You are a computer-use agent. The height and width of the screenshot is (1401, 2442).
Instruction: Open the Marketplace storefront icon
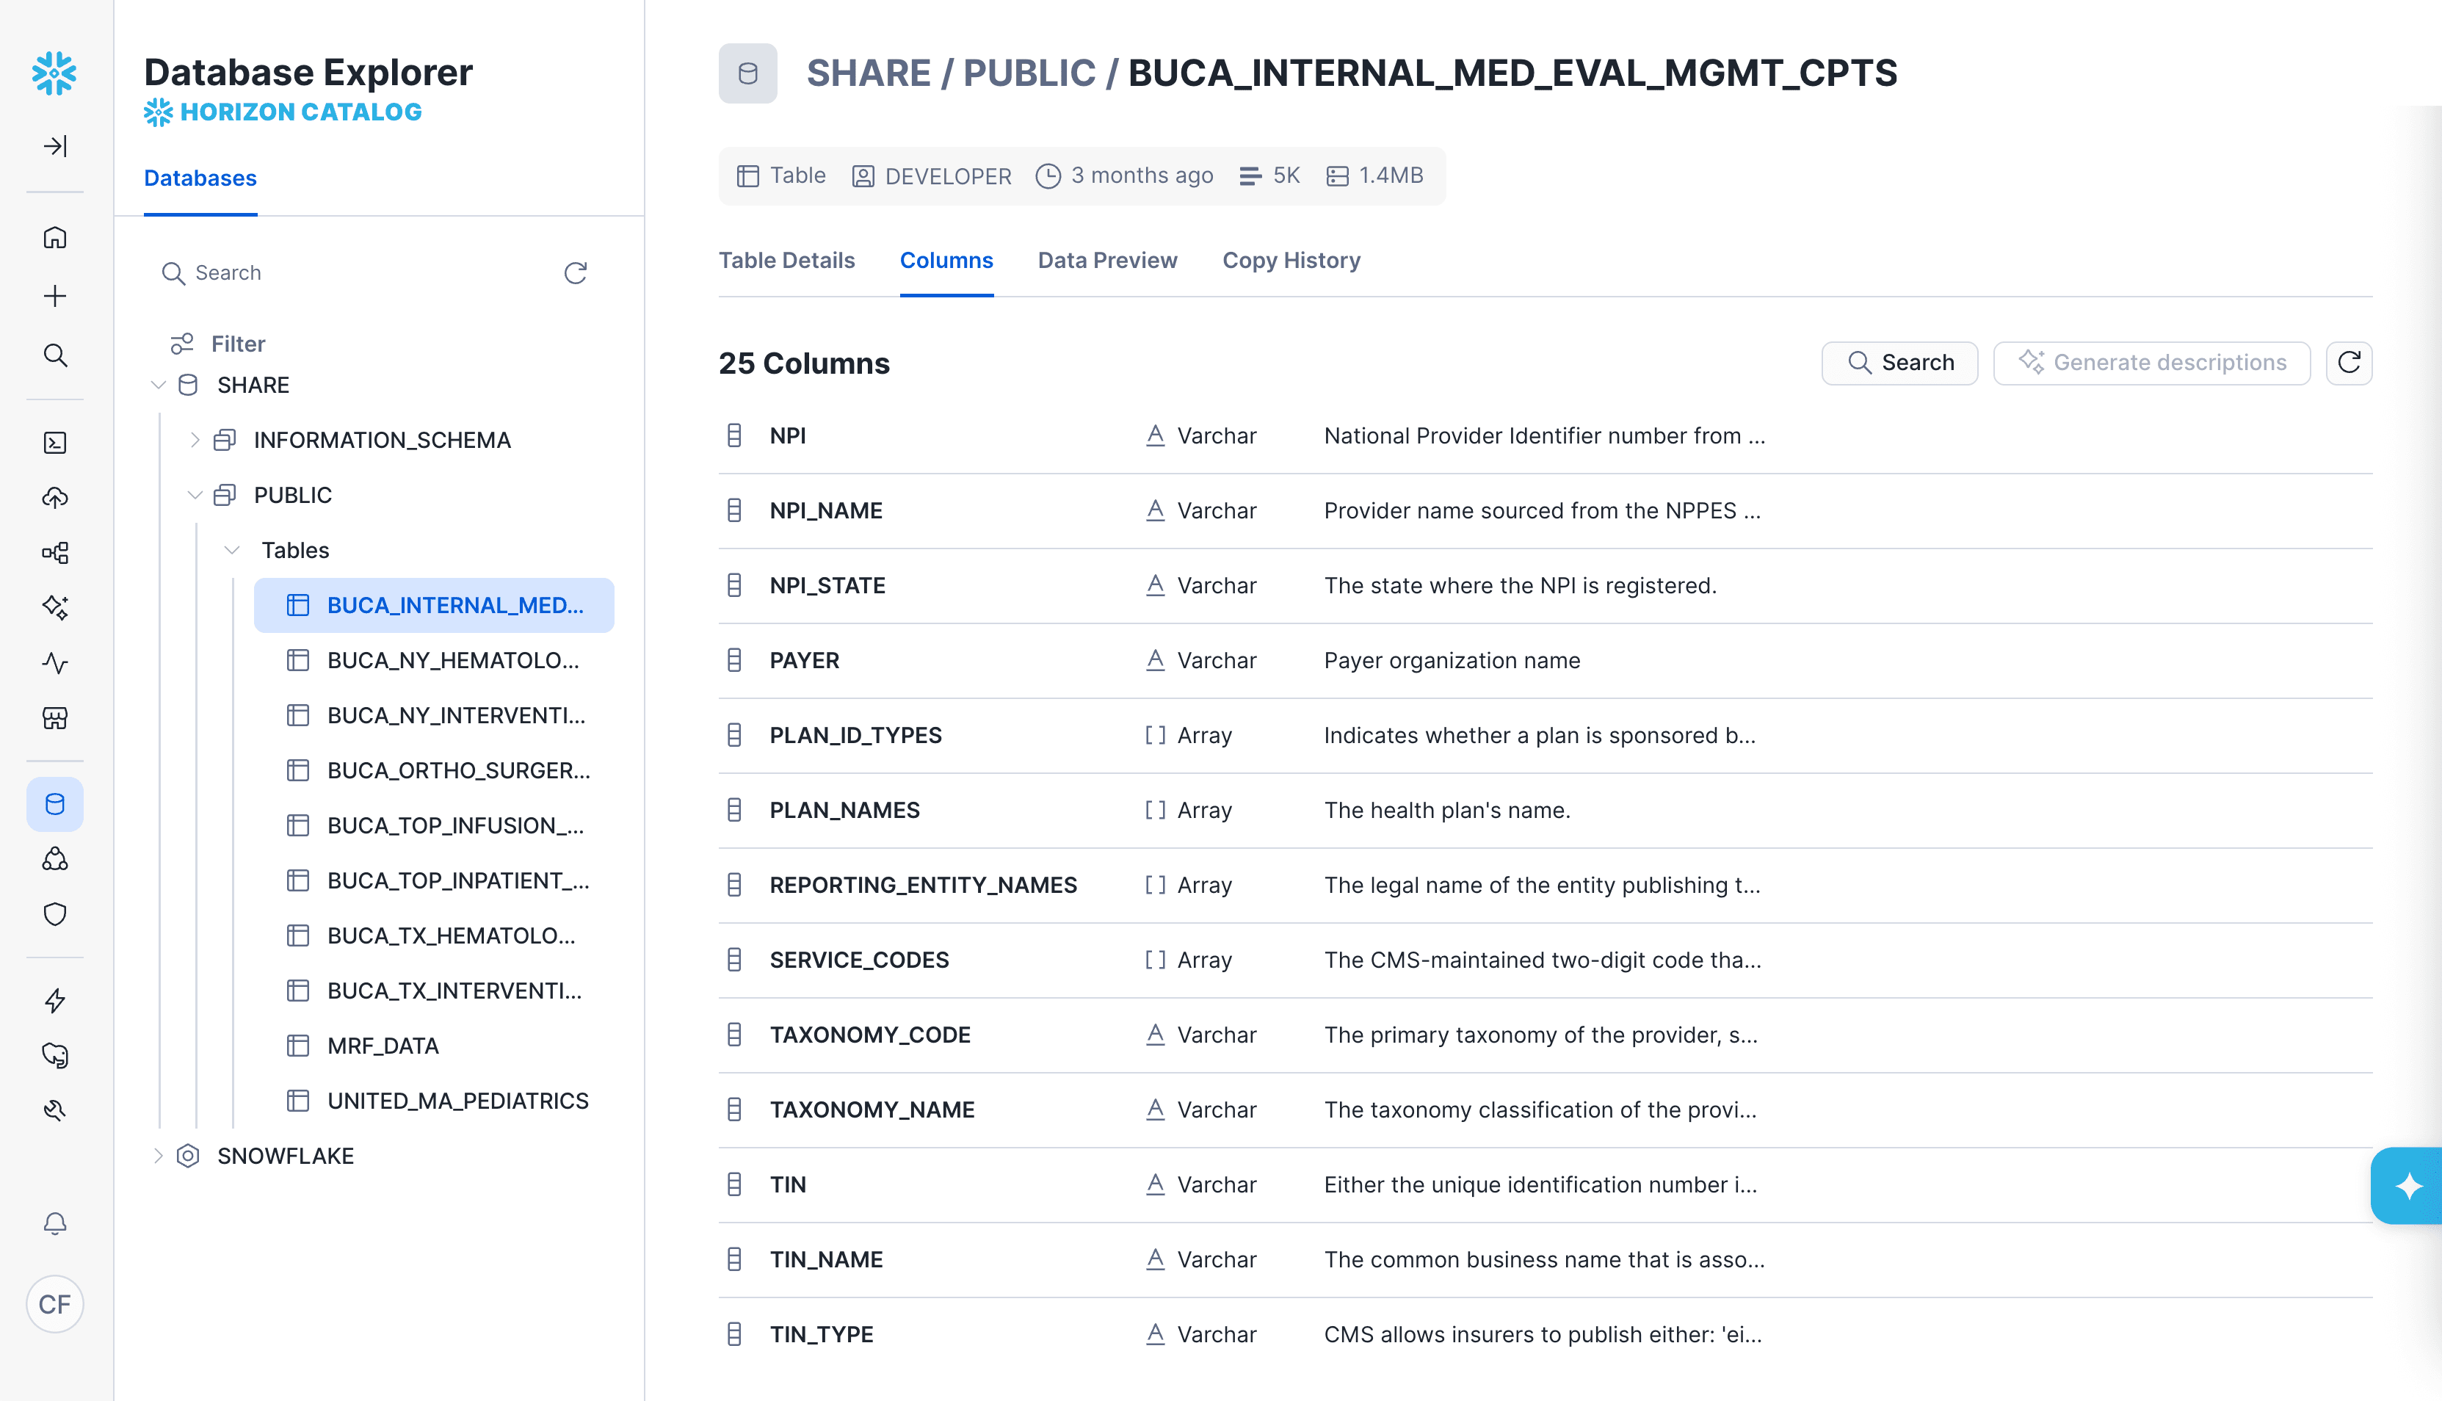[x=55, y=719]
